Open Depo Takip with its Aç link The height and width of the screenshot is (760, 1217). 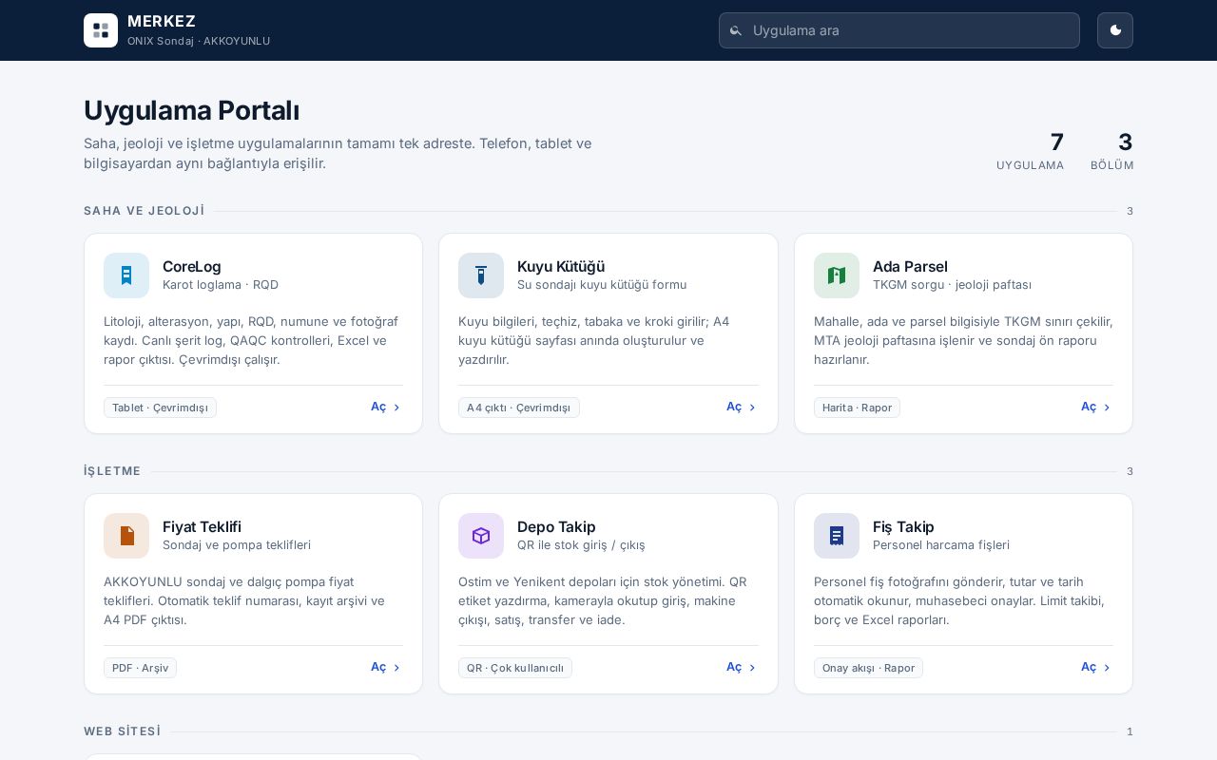point(742,667)
